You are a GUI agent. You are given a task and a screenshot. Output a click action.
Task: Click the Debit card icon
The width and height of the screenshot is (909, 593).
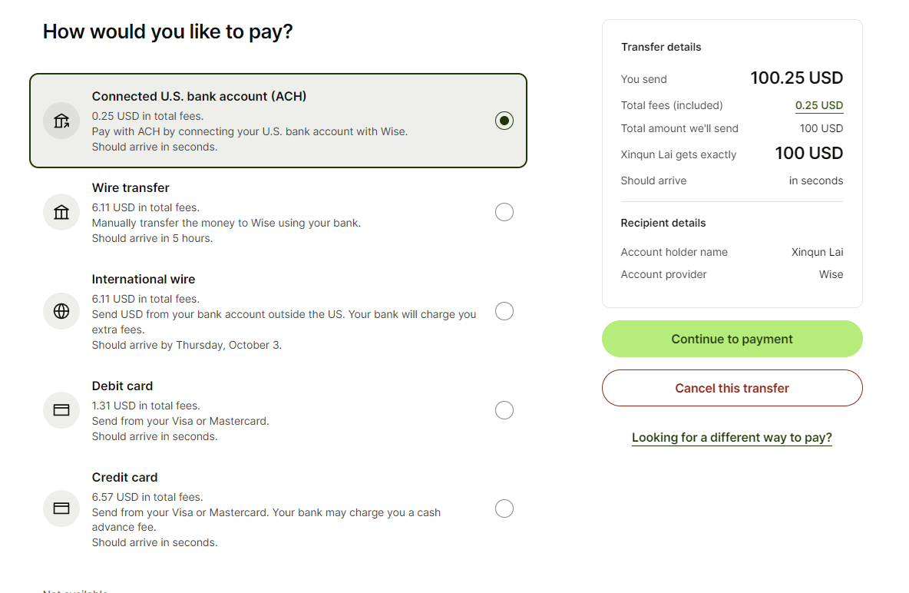[x=61, y=410]
